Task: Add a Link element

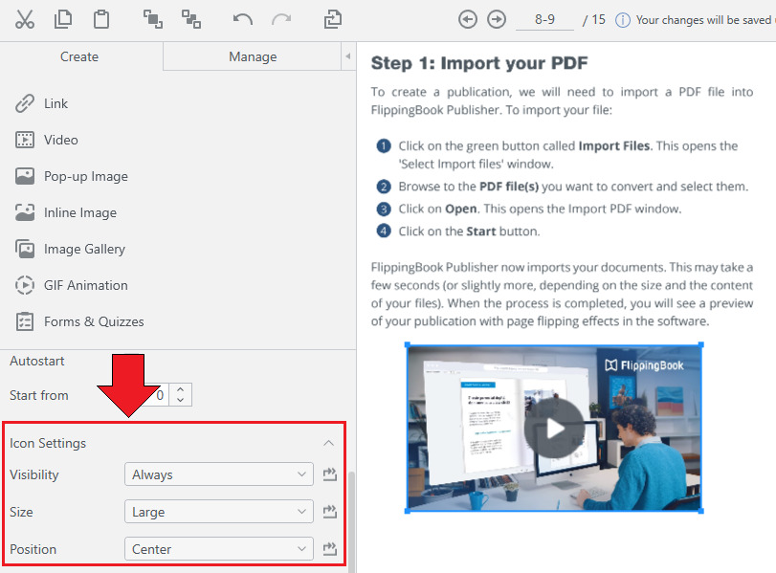Action: coord(41,103)
